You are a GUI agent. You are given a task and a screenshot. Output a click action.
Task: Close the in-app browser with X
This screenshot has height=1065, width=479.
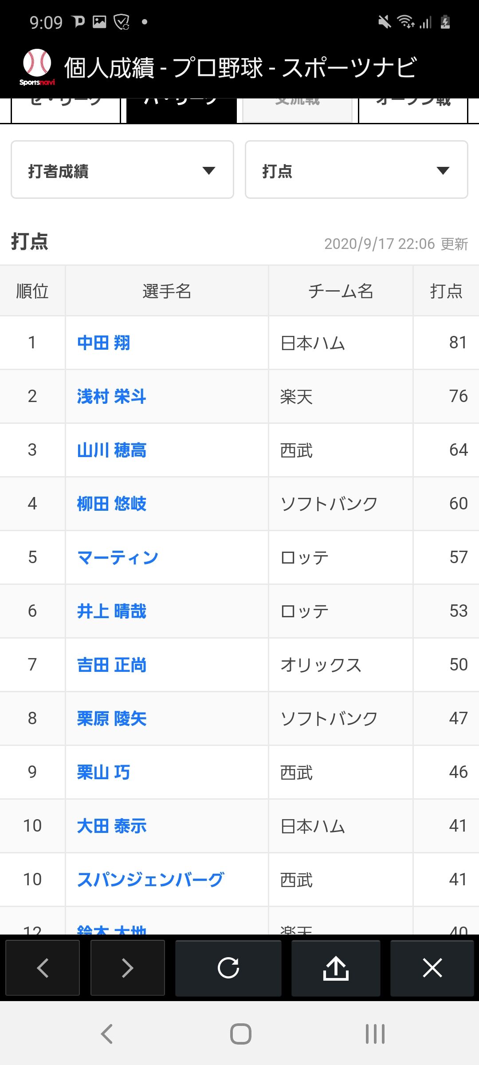[x=432, y=968]
